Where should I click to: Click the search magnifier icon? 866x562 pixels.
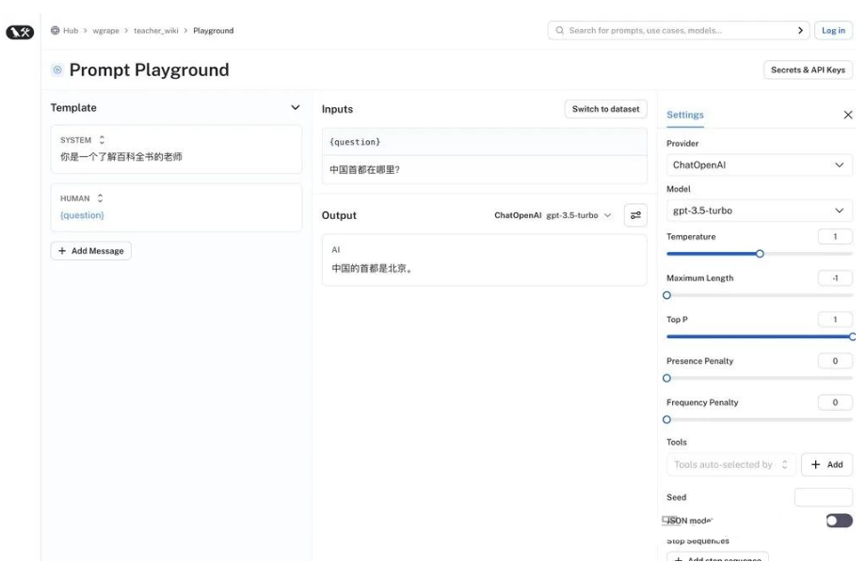point(559,30)
